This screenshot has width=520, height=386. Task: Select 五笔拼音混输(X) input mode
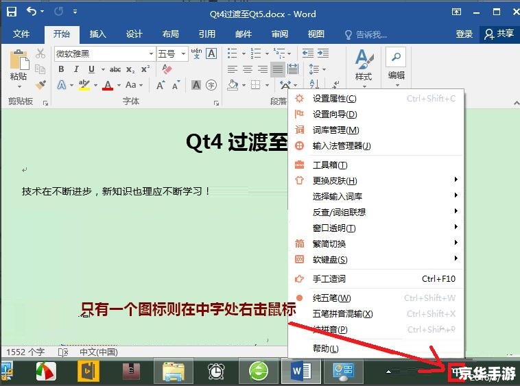click(x=376, y=313)
